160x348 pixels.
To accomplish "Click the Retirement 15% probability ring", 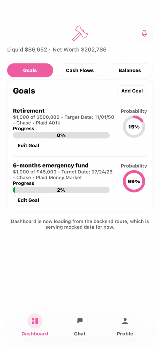I will click(x=134, y=127).
